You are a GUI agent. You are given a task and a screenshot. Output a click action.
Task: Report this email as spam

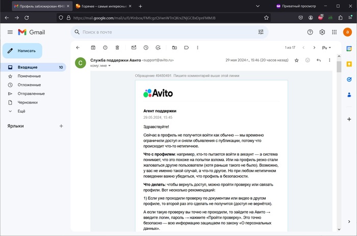(105, 47)
